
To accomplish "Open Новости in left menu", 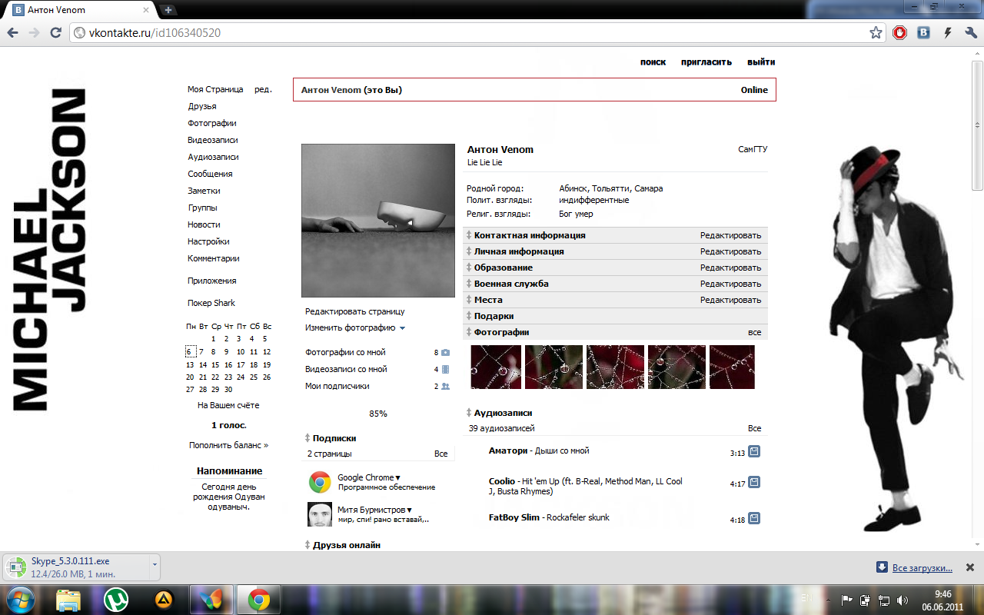I will [204, 225].
